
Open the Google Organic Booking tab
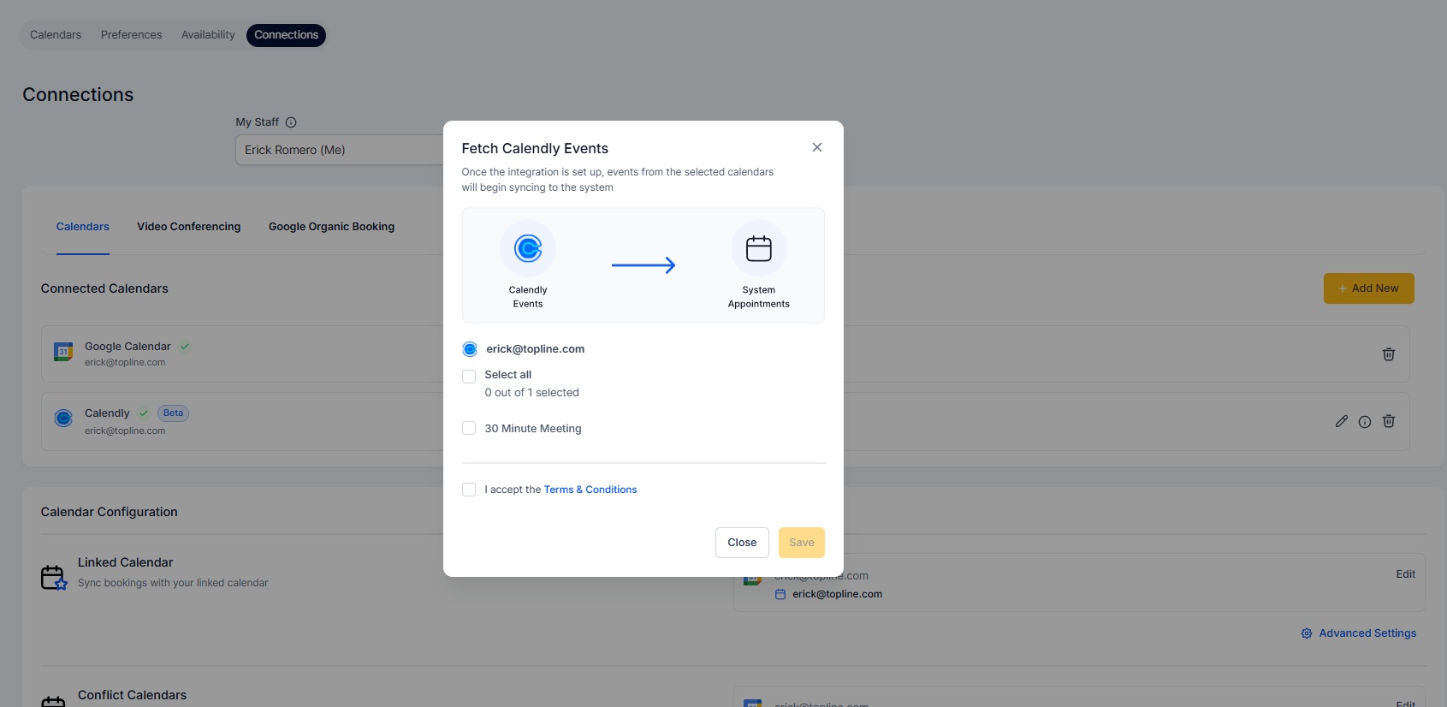tap(331, 227)
